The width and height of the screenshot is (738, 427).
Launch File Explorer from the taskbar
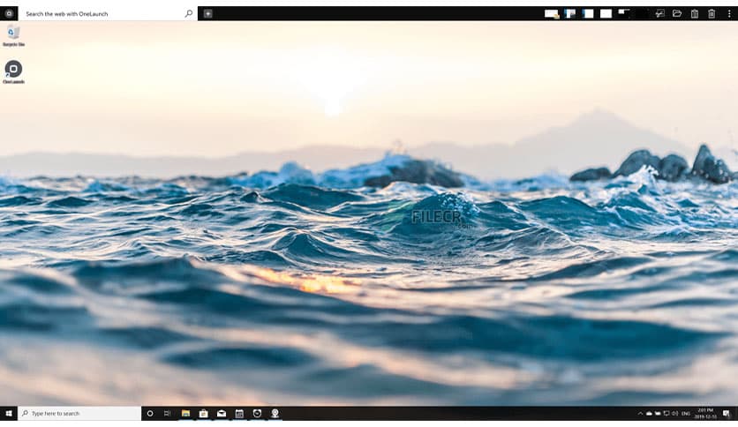185,413
